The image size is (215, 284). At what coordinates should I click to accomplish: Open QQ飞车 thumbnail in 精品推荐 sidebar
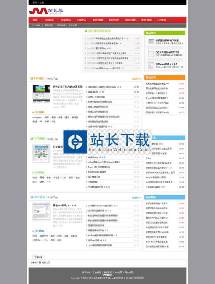pos(151,54)
